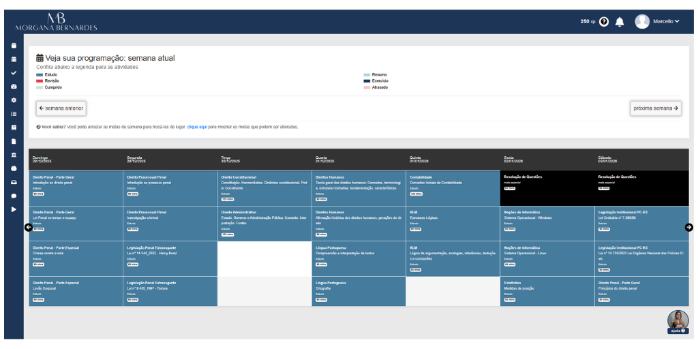The width and height of the screenshot is (698, 349).
Task: Click the Morgana Bernardes logo
Action: [x=56, y=22]
